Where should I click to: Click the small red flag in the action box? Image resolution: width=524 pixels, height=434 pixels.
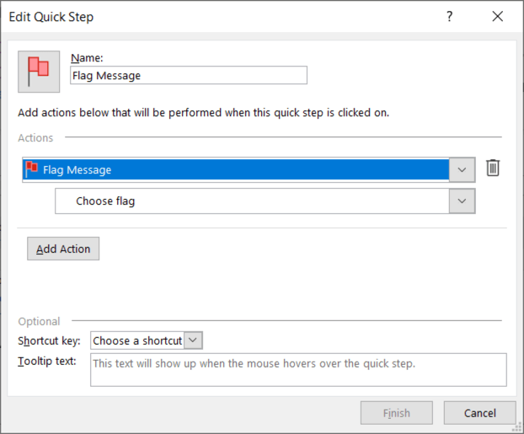coord(32,169)
